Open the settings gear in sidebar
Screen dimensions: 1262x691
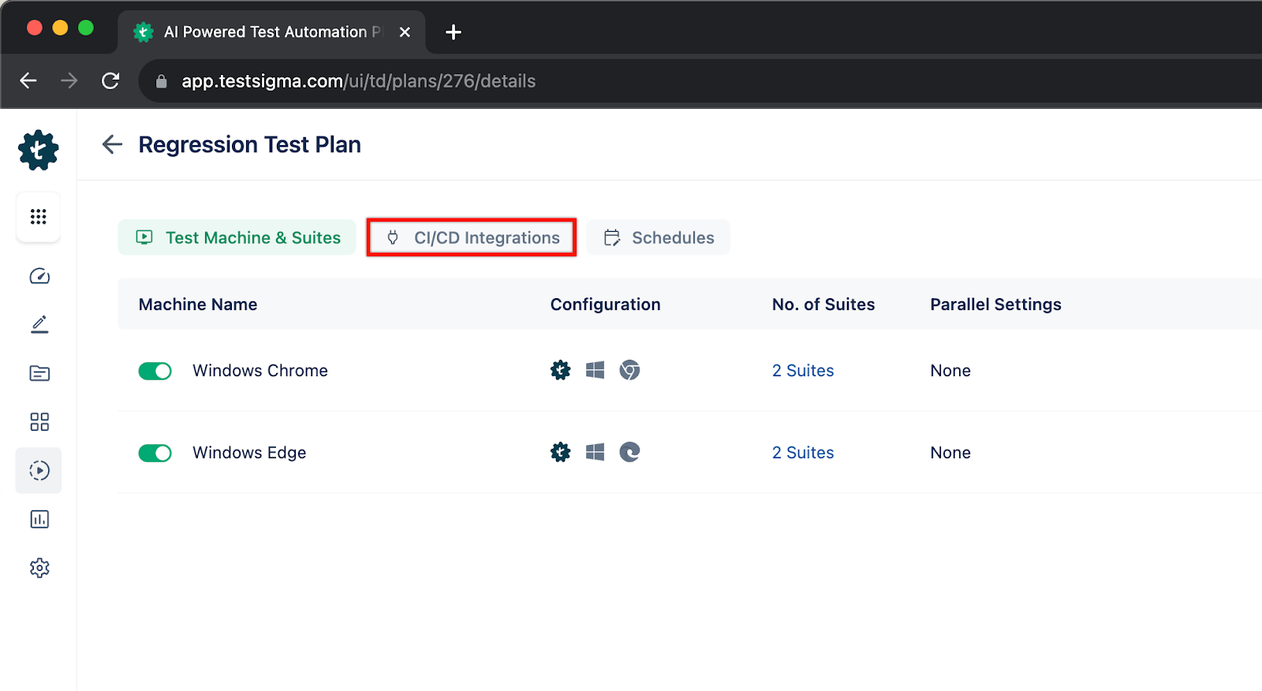(39, 568)
